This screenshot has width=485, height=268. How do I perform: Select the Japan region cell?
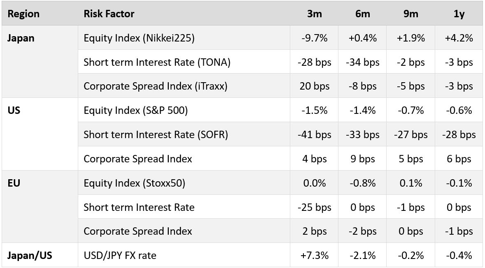[21, 38]
